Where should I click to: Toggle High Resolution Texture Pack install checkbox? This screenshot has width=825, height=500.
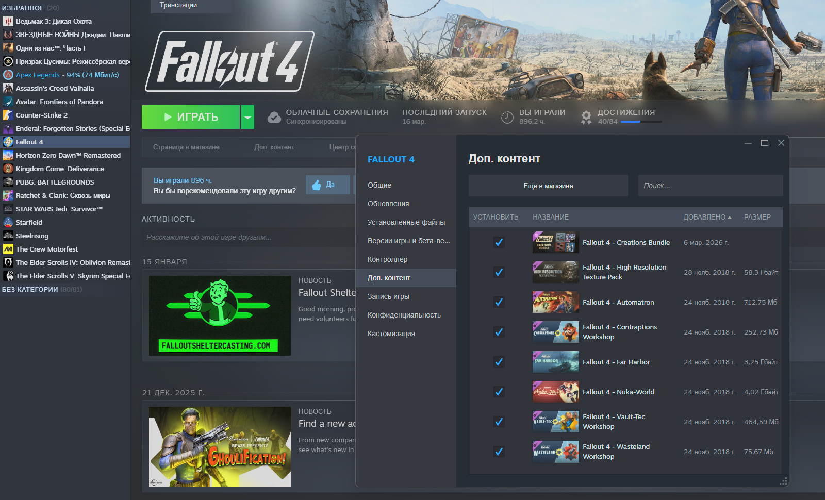click(x=499, y=272)
